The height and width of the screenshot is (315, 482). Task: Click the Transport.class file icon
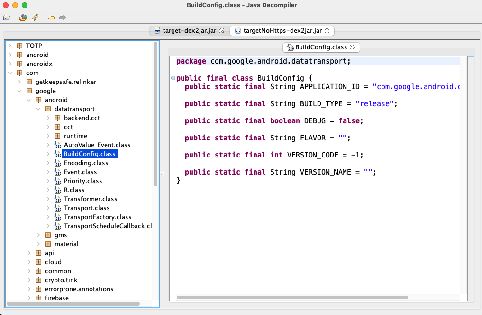click(x=57, y=208)
